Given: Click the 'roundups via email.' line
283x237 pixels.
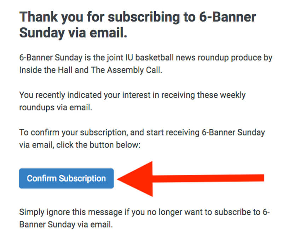Looking at the screenshot, I should click(x=56, y=108).
